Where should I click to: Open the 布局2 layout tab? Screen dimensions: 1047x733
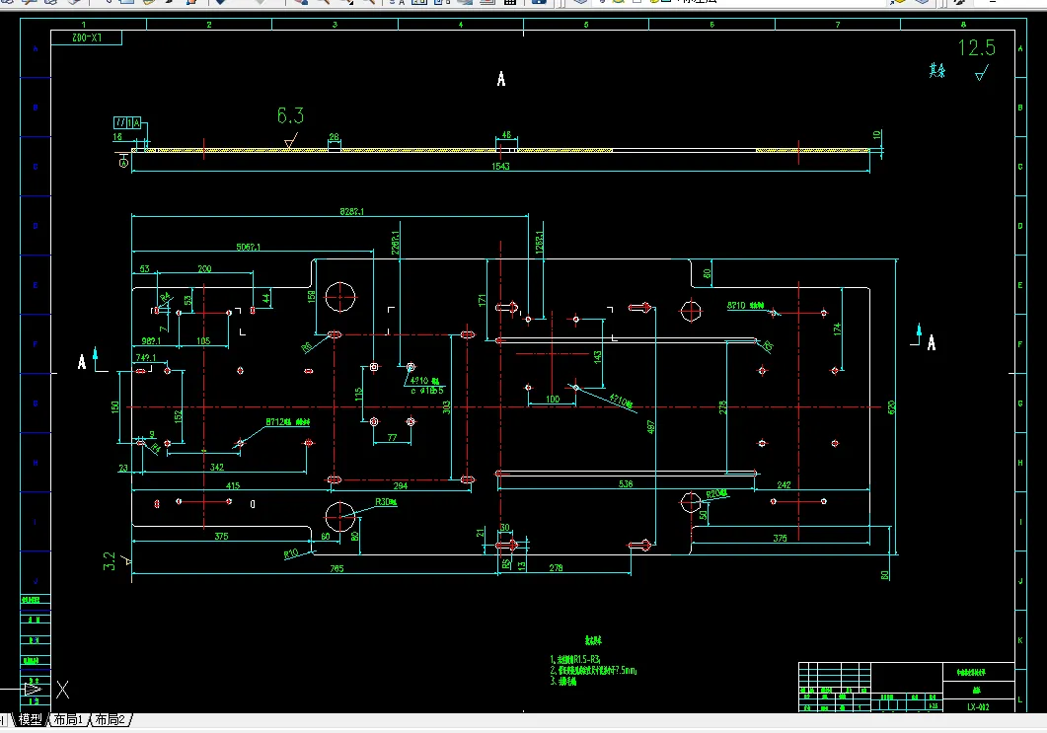[x=111, y=719]
